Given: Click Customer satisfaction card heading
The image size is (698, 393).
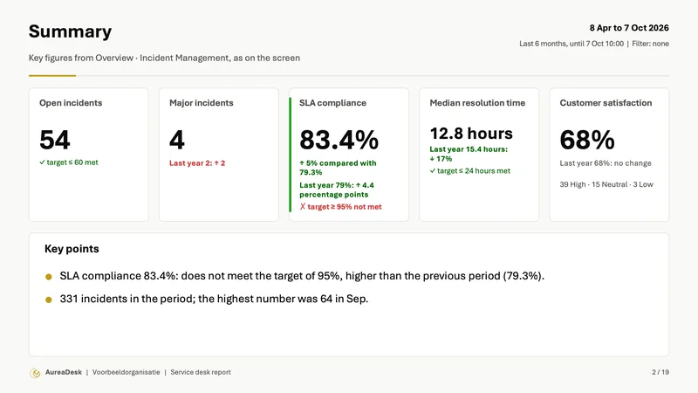Looking at the screenshot, I should point(606,103).
